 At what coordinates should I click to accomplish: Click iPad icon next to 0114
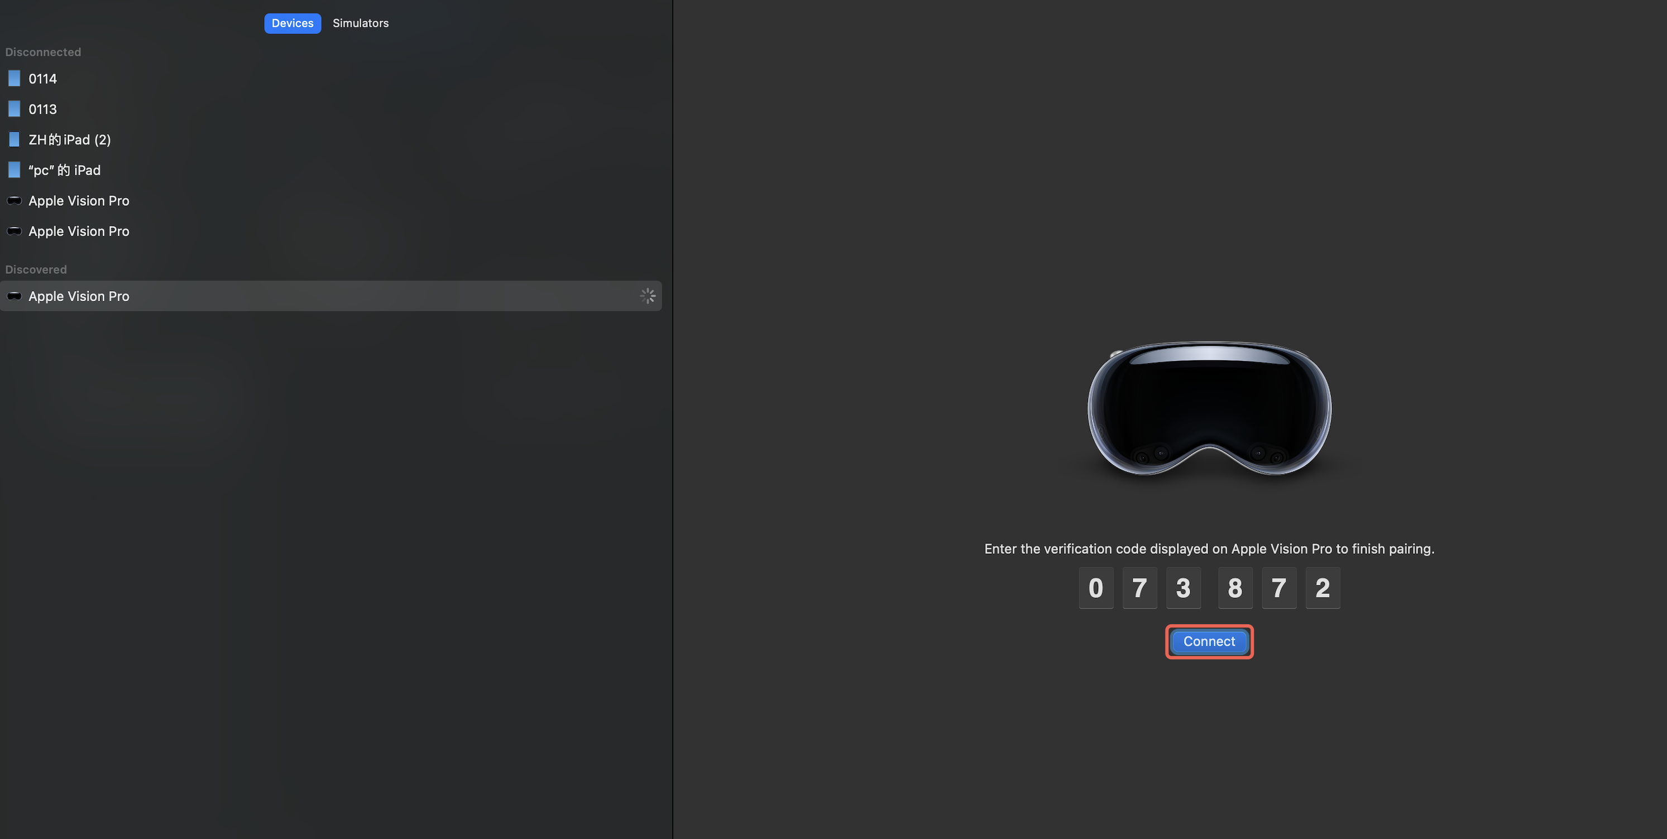[x=15, y=78]
